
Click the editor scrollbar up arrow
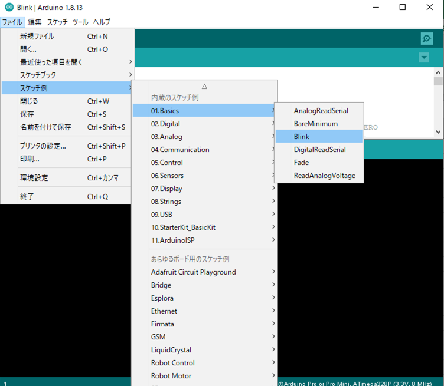438,72
